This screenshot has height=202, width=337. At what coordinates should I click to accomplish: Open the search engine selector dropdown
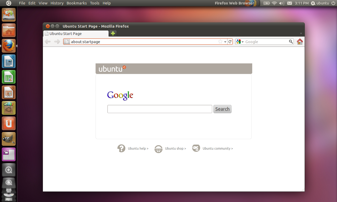pos(240,42)
